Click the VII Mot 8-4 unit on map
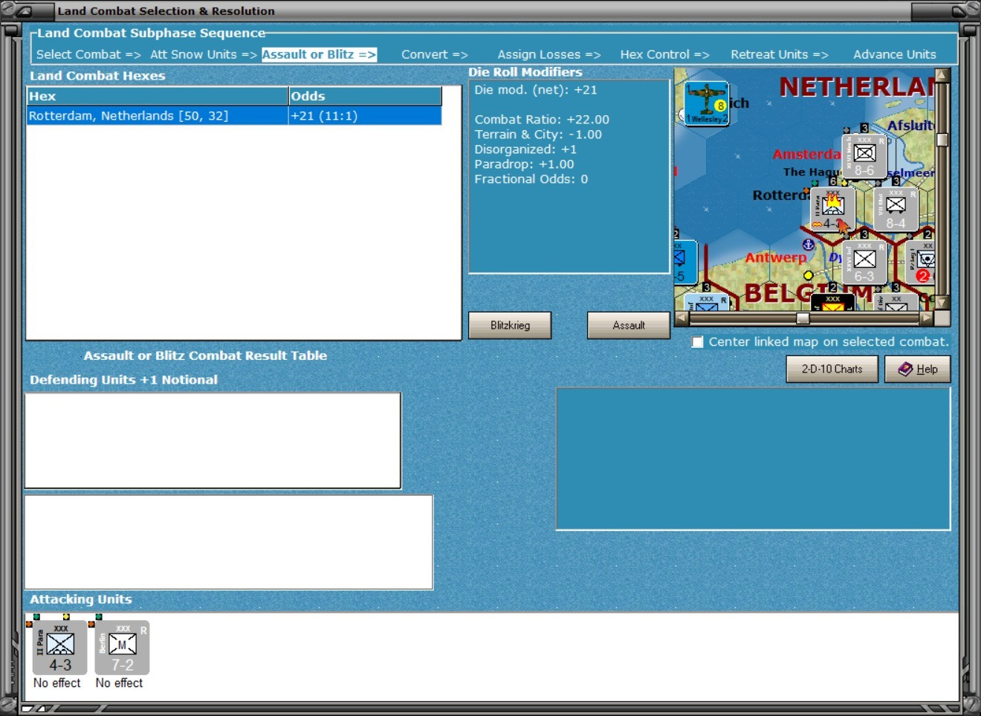 click(896, 209)
